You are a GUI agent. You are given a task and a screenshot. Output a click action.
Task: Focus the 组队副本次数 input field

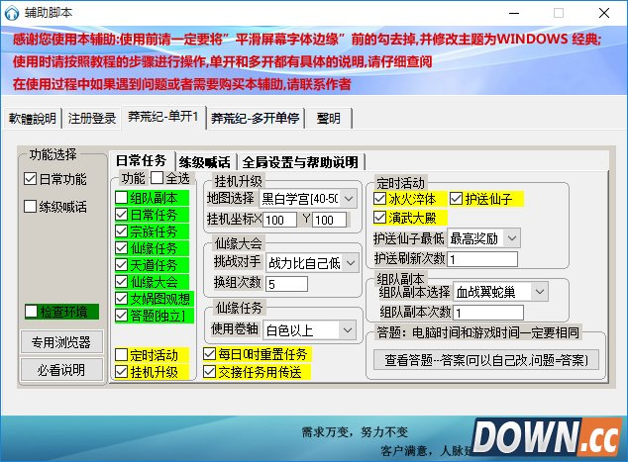click(x=488, y=313)
